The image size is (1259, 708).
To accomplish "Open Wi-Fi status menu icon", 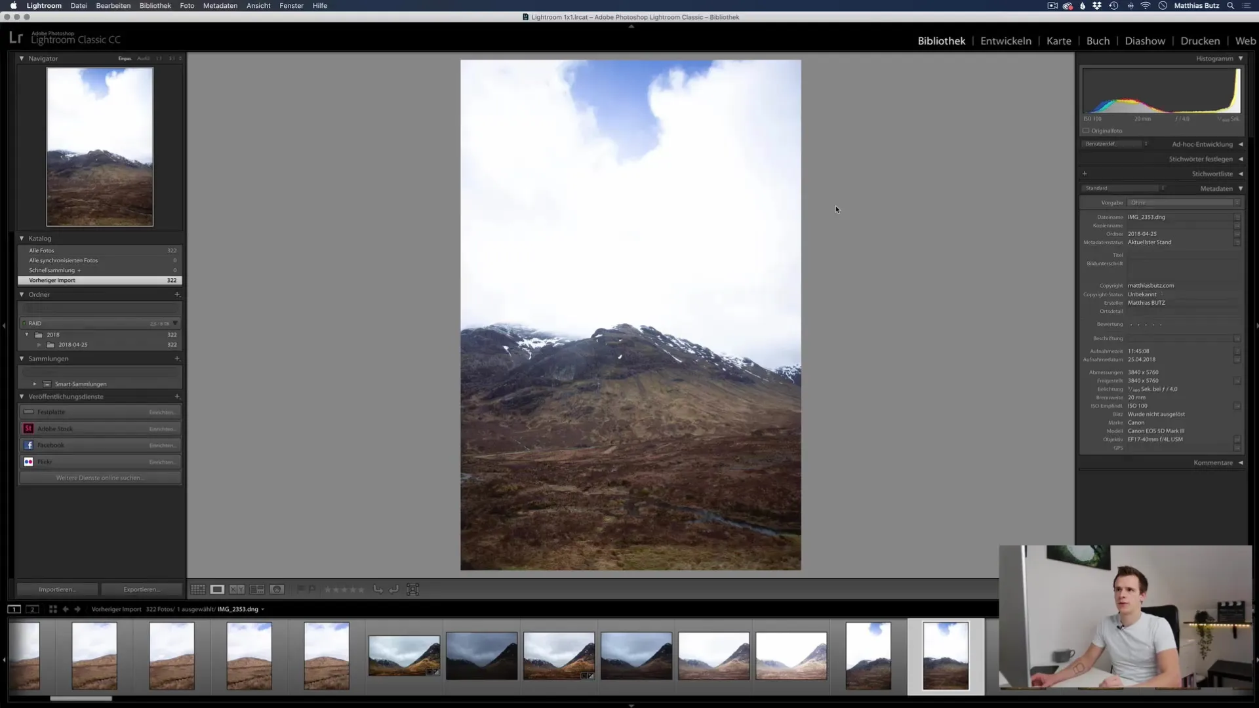I will click(1146, 6).
